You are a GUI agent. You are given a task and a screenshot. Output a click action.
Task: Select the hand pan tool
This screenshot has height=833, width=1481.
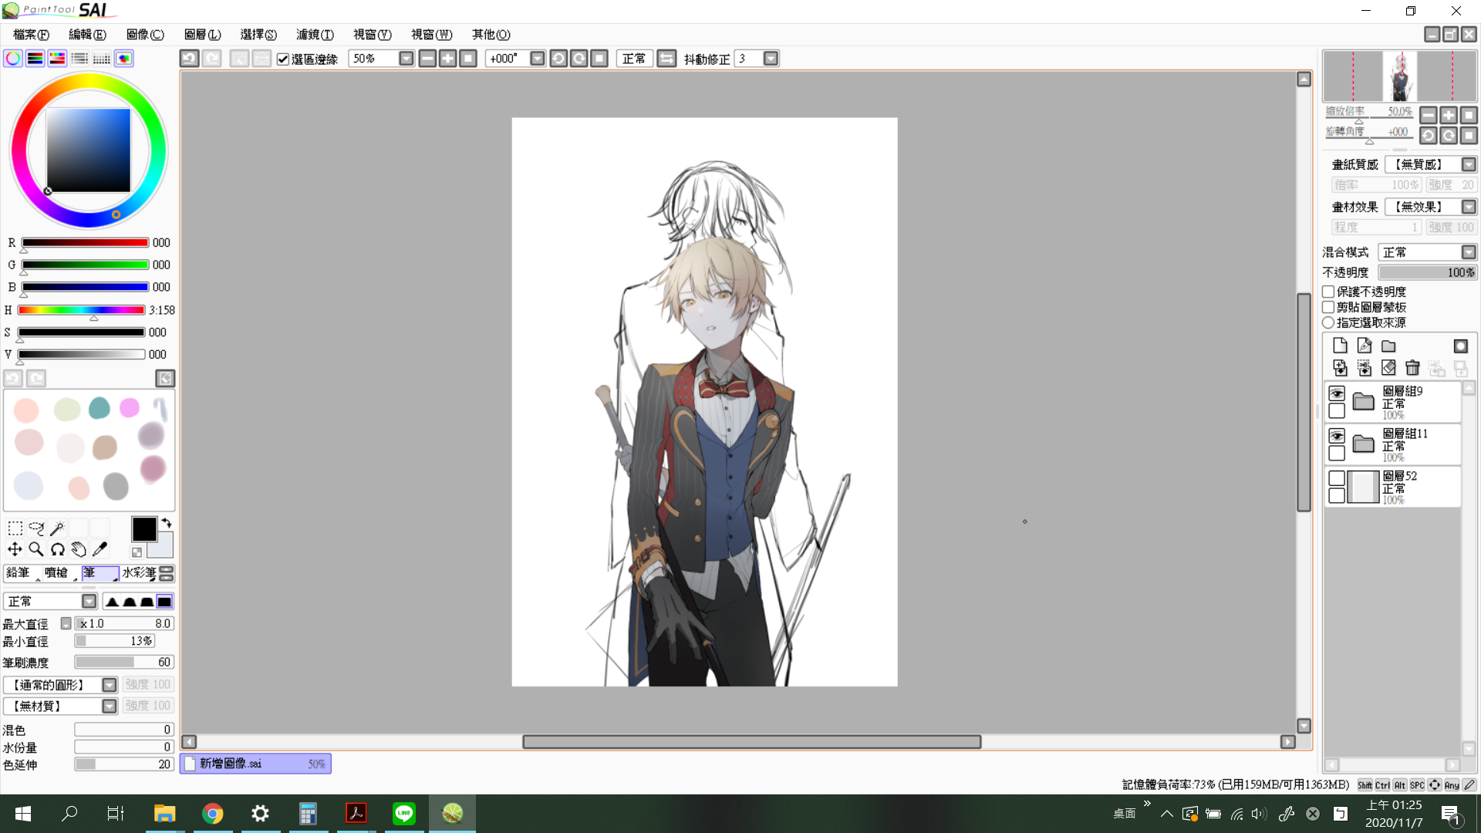[x=79, y=549]
